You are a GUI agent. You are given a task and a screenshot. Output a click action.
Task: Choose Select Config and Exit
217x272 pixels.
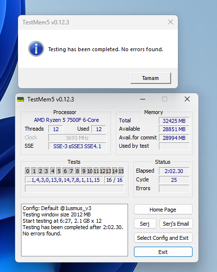[163, 238]
